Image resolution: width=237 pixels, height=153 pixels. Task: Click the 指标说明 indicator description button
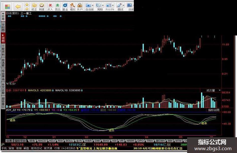pos(214,110)
